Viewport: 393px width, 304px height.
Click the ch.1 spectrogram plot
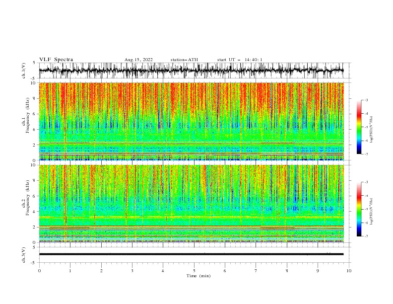click(x=191, y=121)
